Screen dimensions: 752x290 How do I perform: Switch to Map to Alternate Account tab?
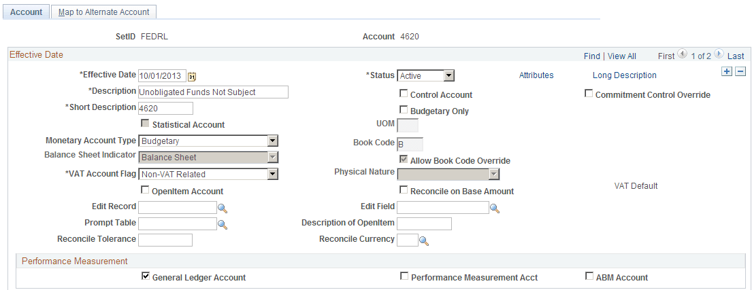point(103,12)
